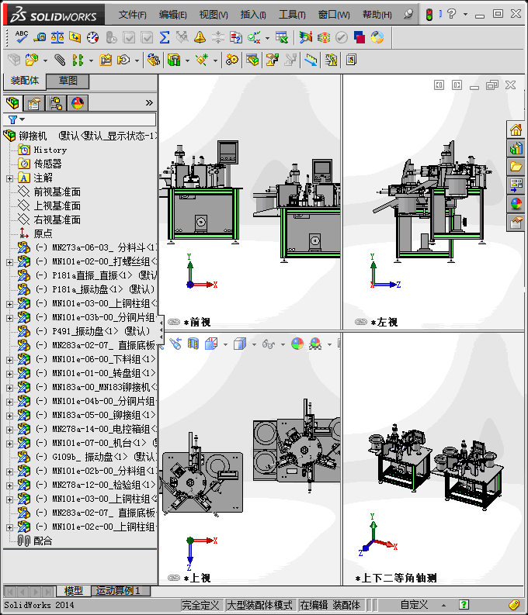Click the green Linear Component Pattern icon

click(78, 60)
